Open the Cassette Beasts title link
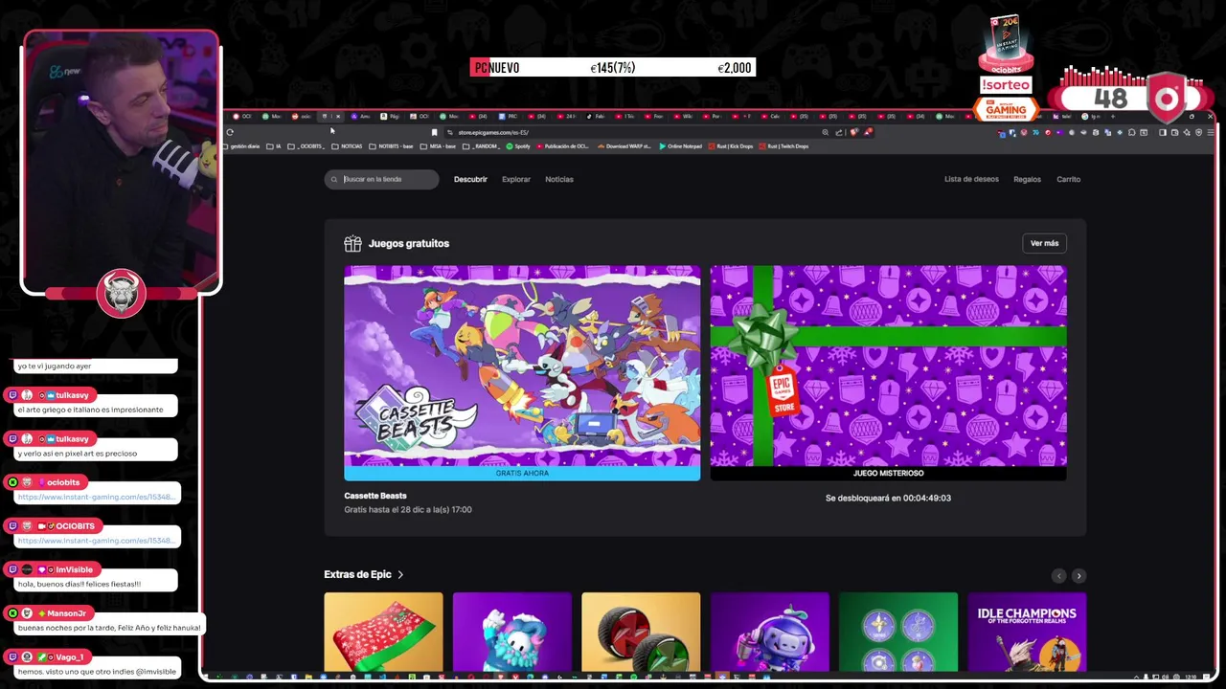 pos(375,496)
